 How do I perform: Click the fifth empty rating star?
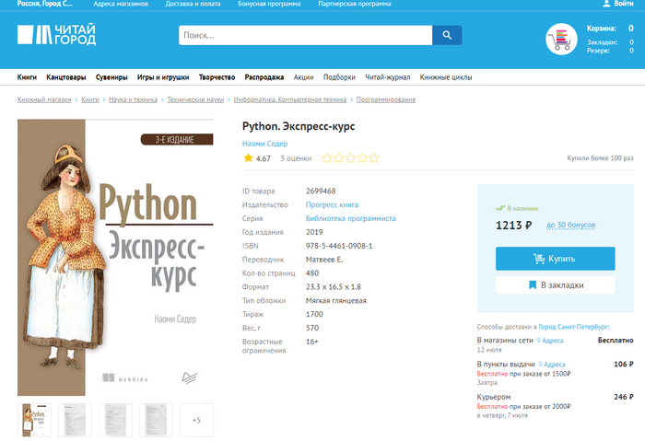tap(373, 158)
